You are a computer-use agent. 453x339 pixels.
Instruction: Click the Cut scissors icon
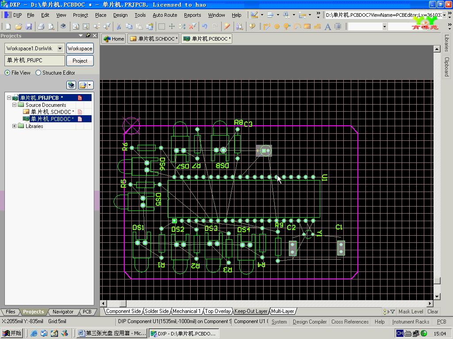click(119, 26)
